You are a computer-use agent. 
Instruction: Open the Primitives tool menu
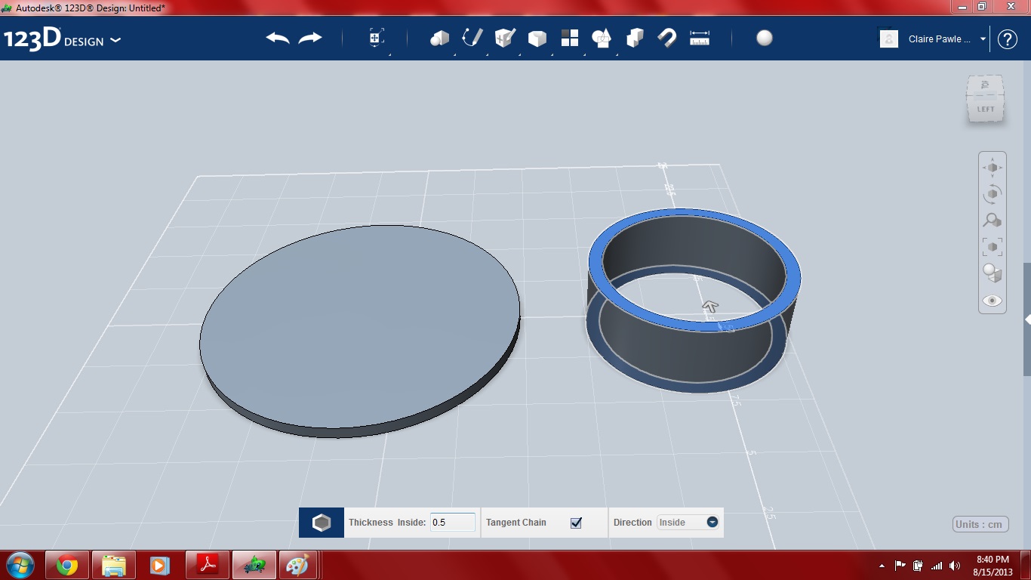click(440, 39)
